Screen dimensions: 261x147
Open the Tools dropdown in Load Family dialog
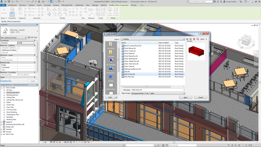(111, 97)
